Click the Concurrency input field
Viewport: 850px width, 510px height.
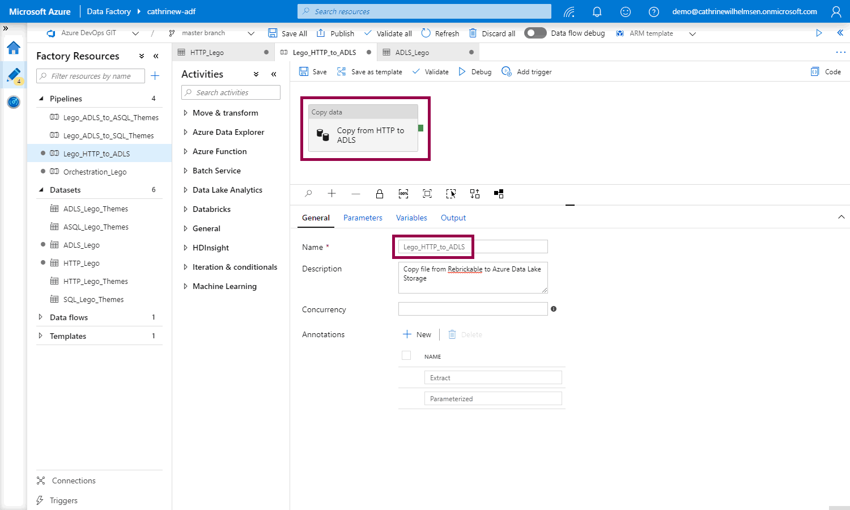pyautogui.click(x=473, y=309)
